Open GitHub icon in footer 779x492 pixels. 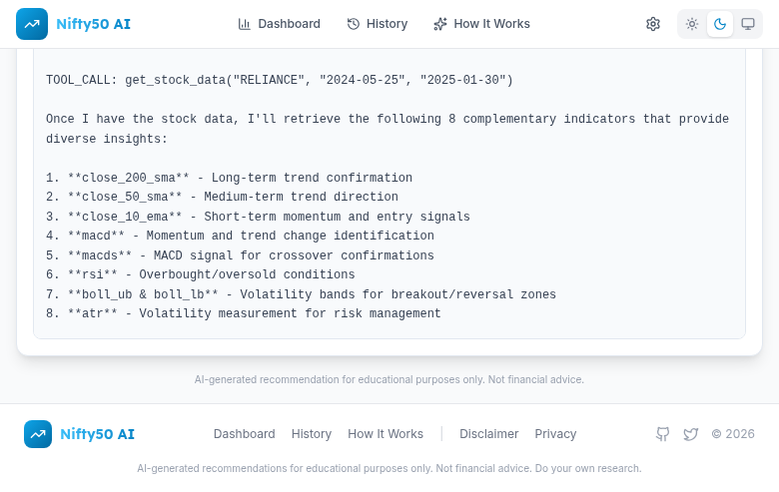pyautogui.click(x=662, y=434)
